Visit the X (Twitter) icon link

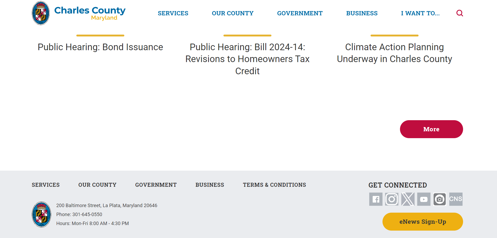pos(408,199)
